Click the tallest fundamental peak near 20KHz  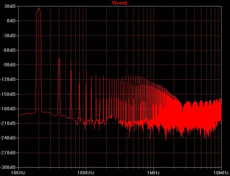click(x=39, y=8)
